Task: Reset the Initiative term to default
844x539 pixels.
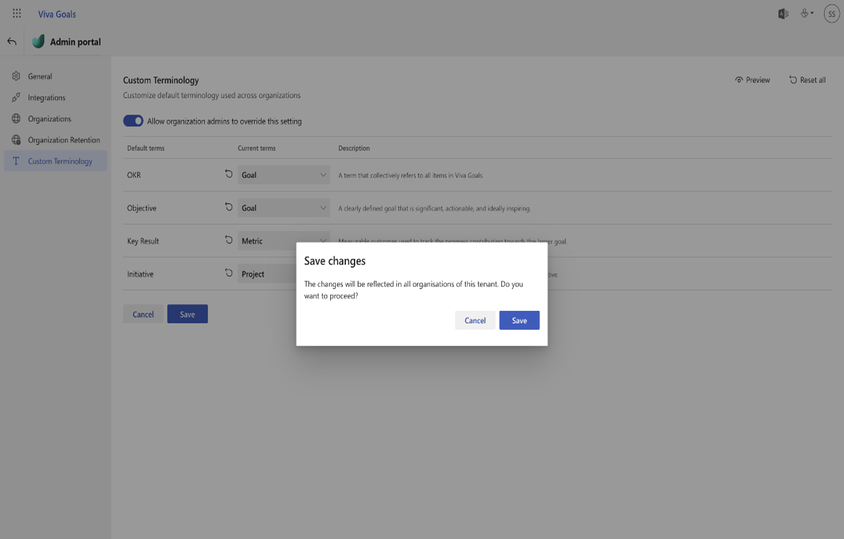Action: click(228, 273)
